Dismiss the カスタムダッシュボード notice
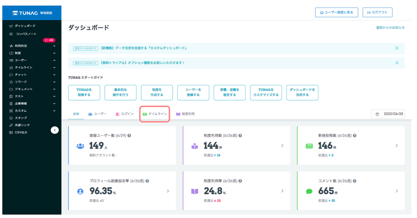 (x=397, y=48)
